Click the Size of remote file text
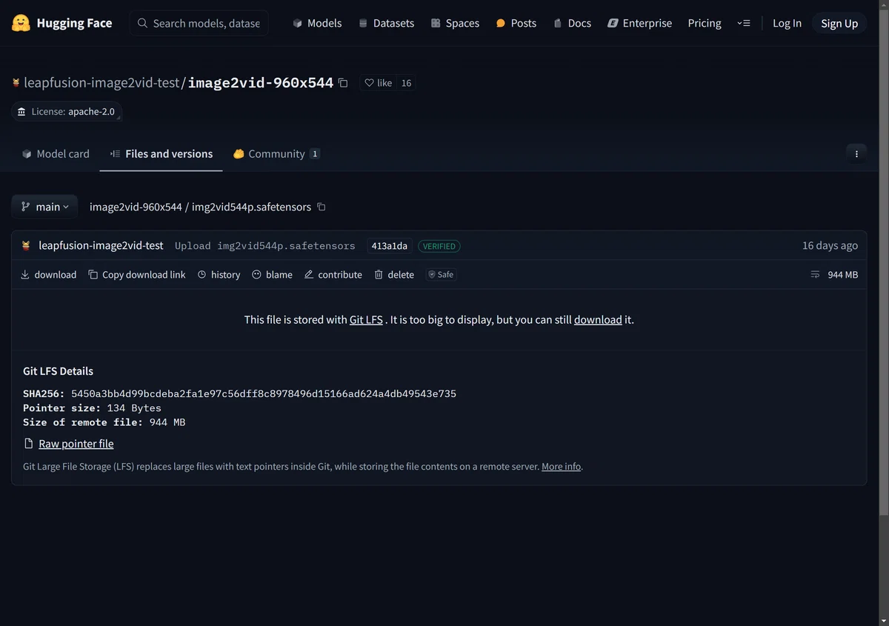This screenshot has height=626, width=889. (x=104, y=422)
